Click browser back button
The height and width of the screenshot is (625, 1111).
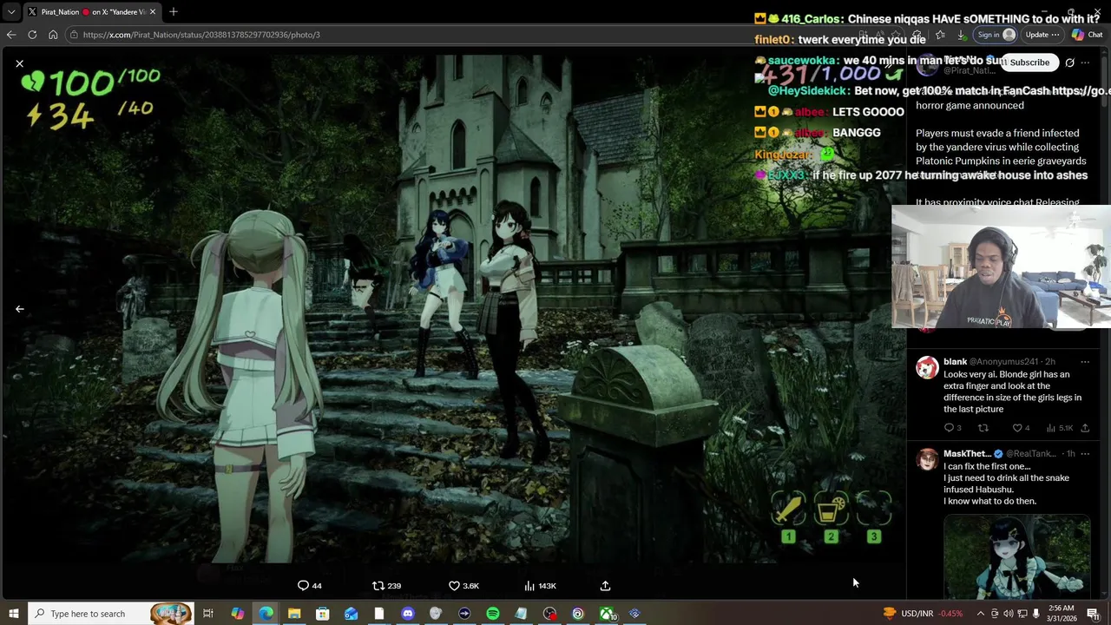(11, 35)
